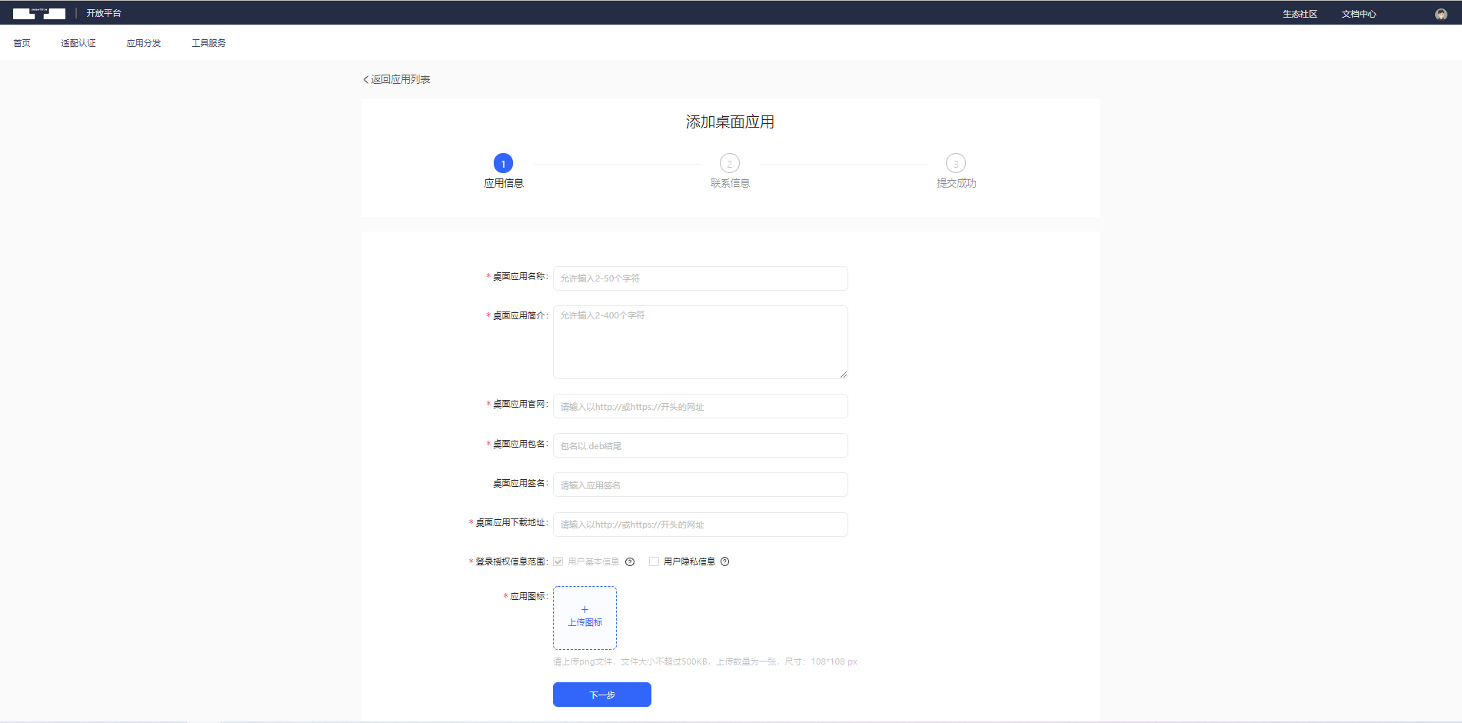Open the 工具服务 menu
Viewport: 1462px width, 723px height.
click(208, 43)
